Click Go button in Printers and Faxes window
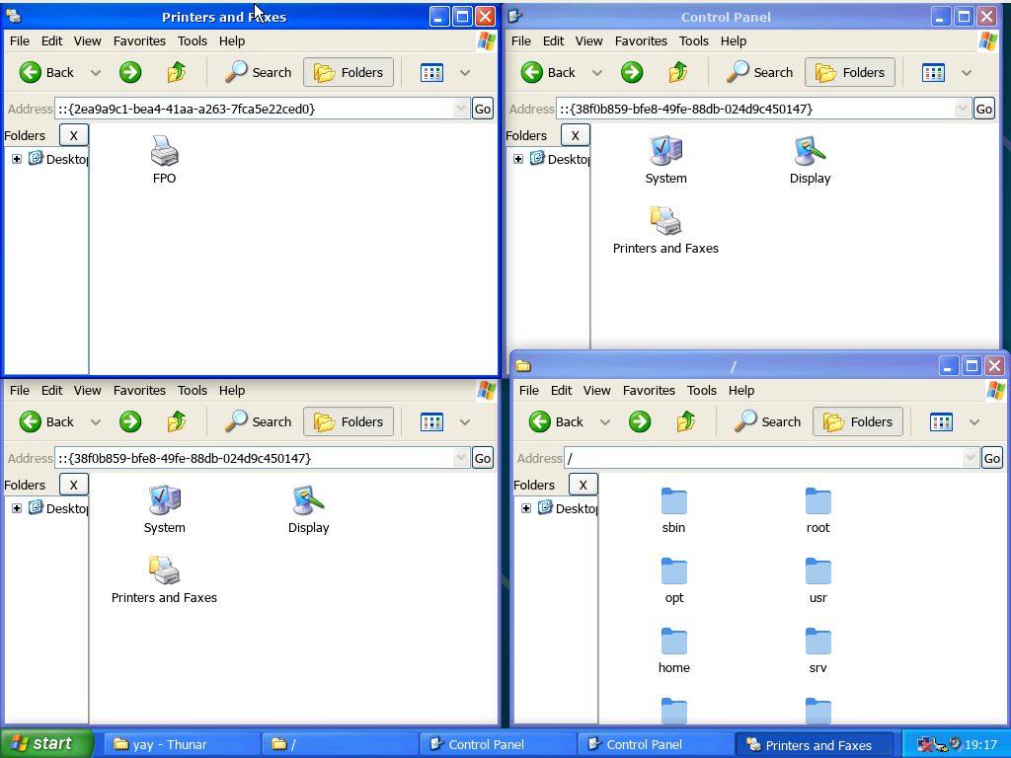 (483, 109)
